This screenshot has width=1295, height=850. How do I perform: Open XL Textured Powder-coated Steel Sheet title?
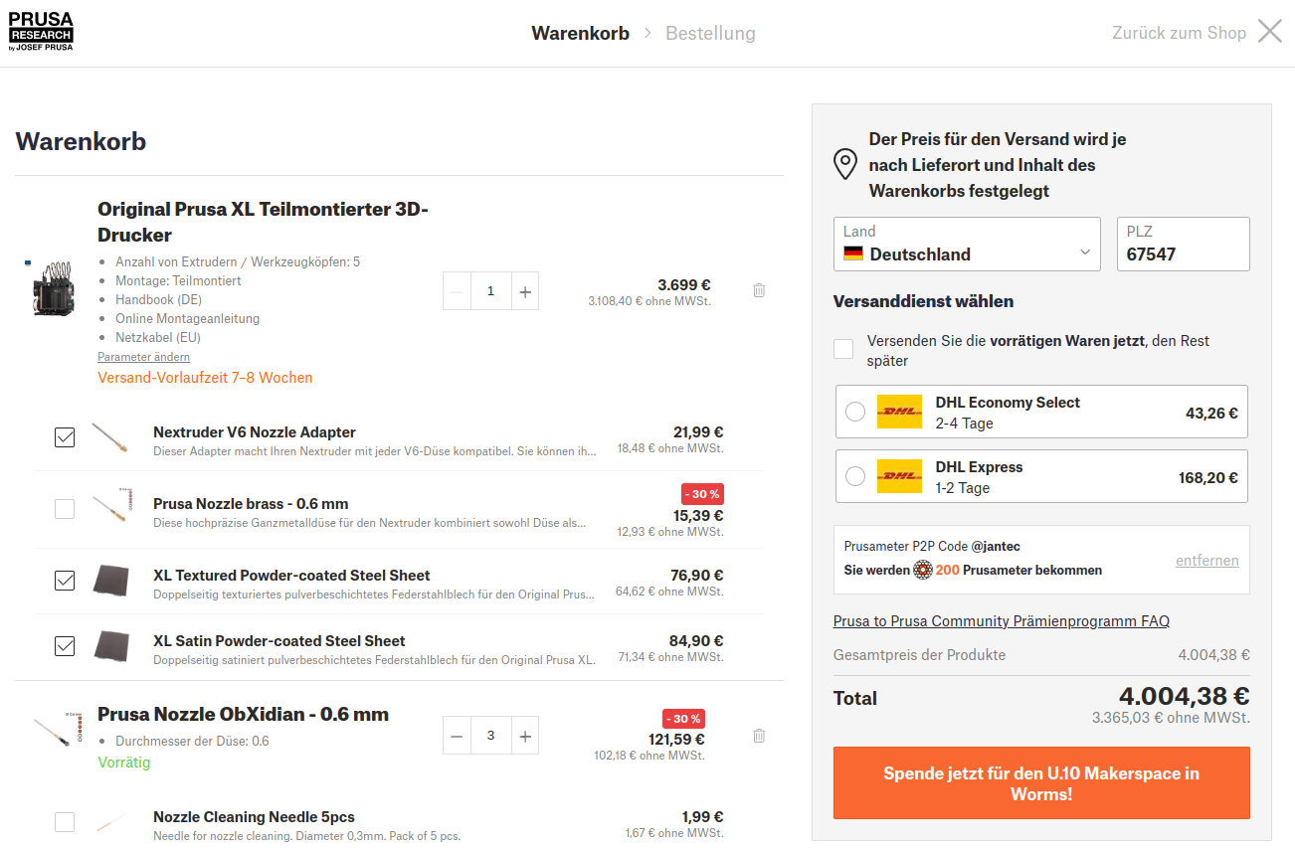[x=291, y=576]
